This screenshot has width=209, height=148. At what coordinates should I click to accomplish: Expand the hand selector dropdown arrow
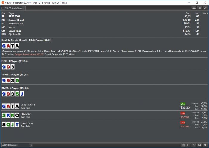[x=24, y=8]
